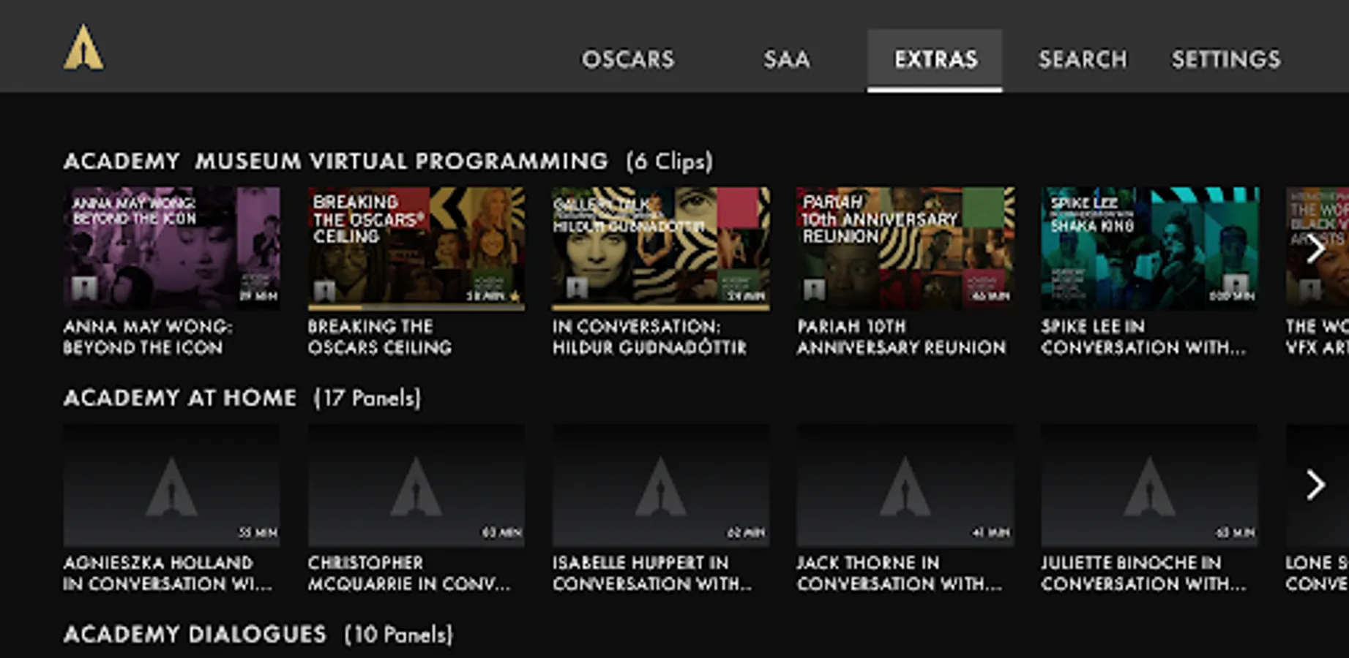Open the Isabelle Huppert placeholder thumbnail
The image size is (1349, 658).
pyautogui.click(x=660, y=485)
